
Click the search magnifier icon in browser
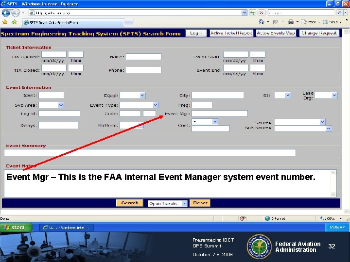[x=339, y=13]
